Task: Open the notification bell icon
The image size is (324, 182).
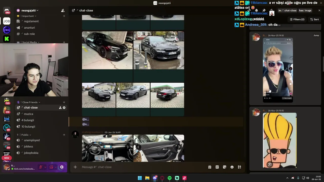Action: pyautogui.click(x=256, y=10)
